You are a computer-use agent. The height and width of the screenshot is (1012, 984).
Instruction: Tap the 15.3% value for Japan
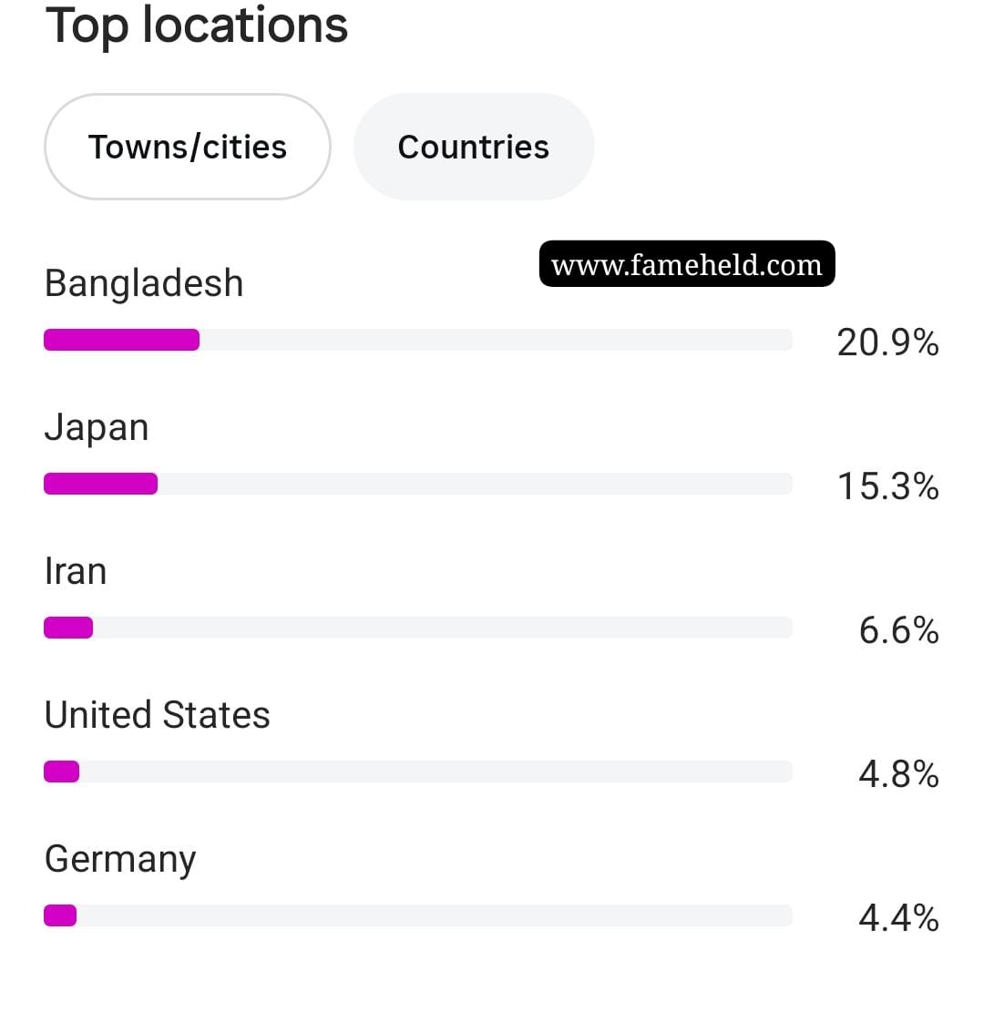point(887,486)
